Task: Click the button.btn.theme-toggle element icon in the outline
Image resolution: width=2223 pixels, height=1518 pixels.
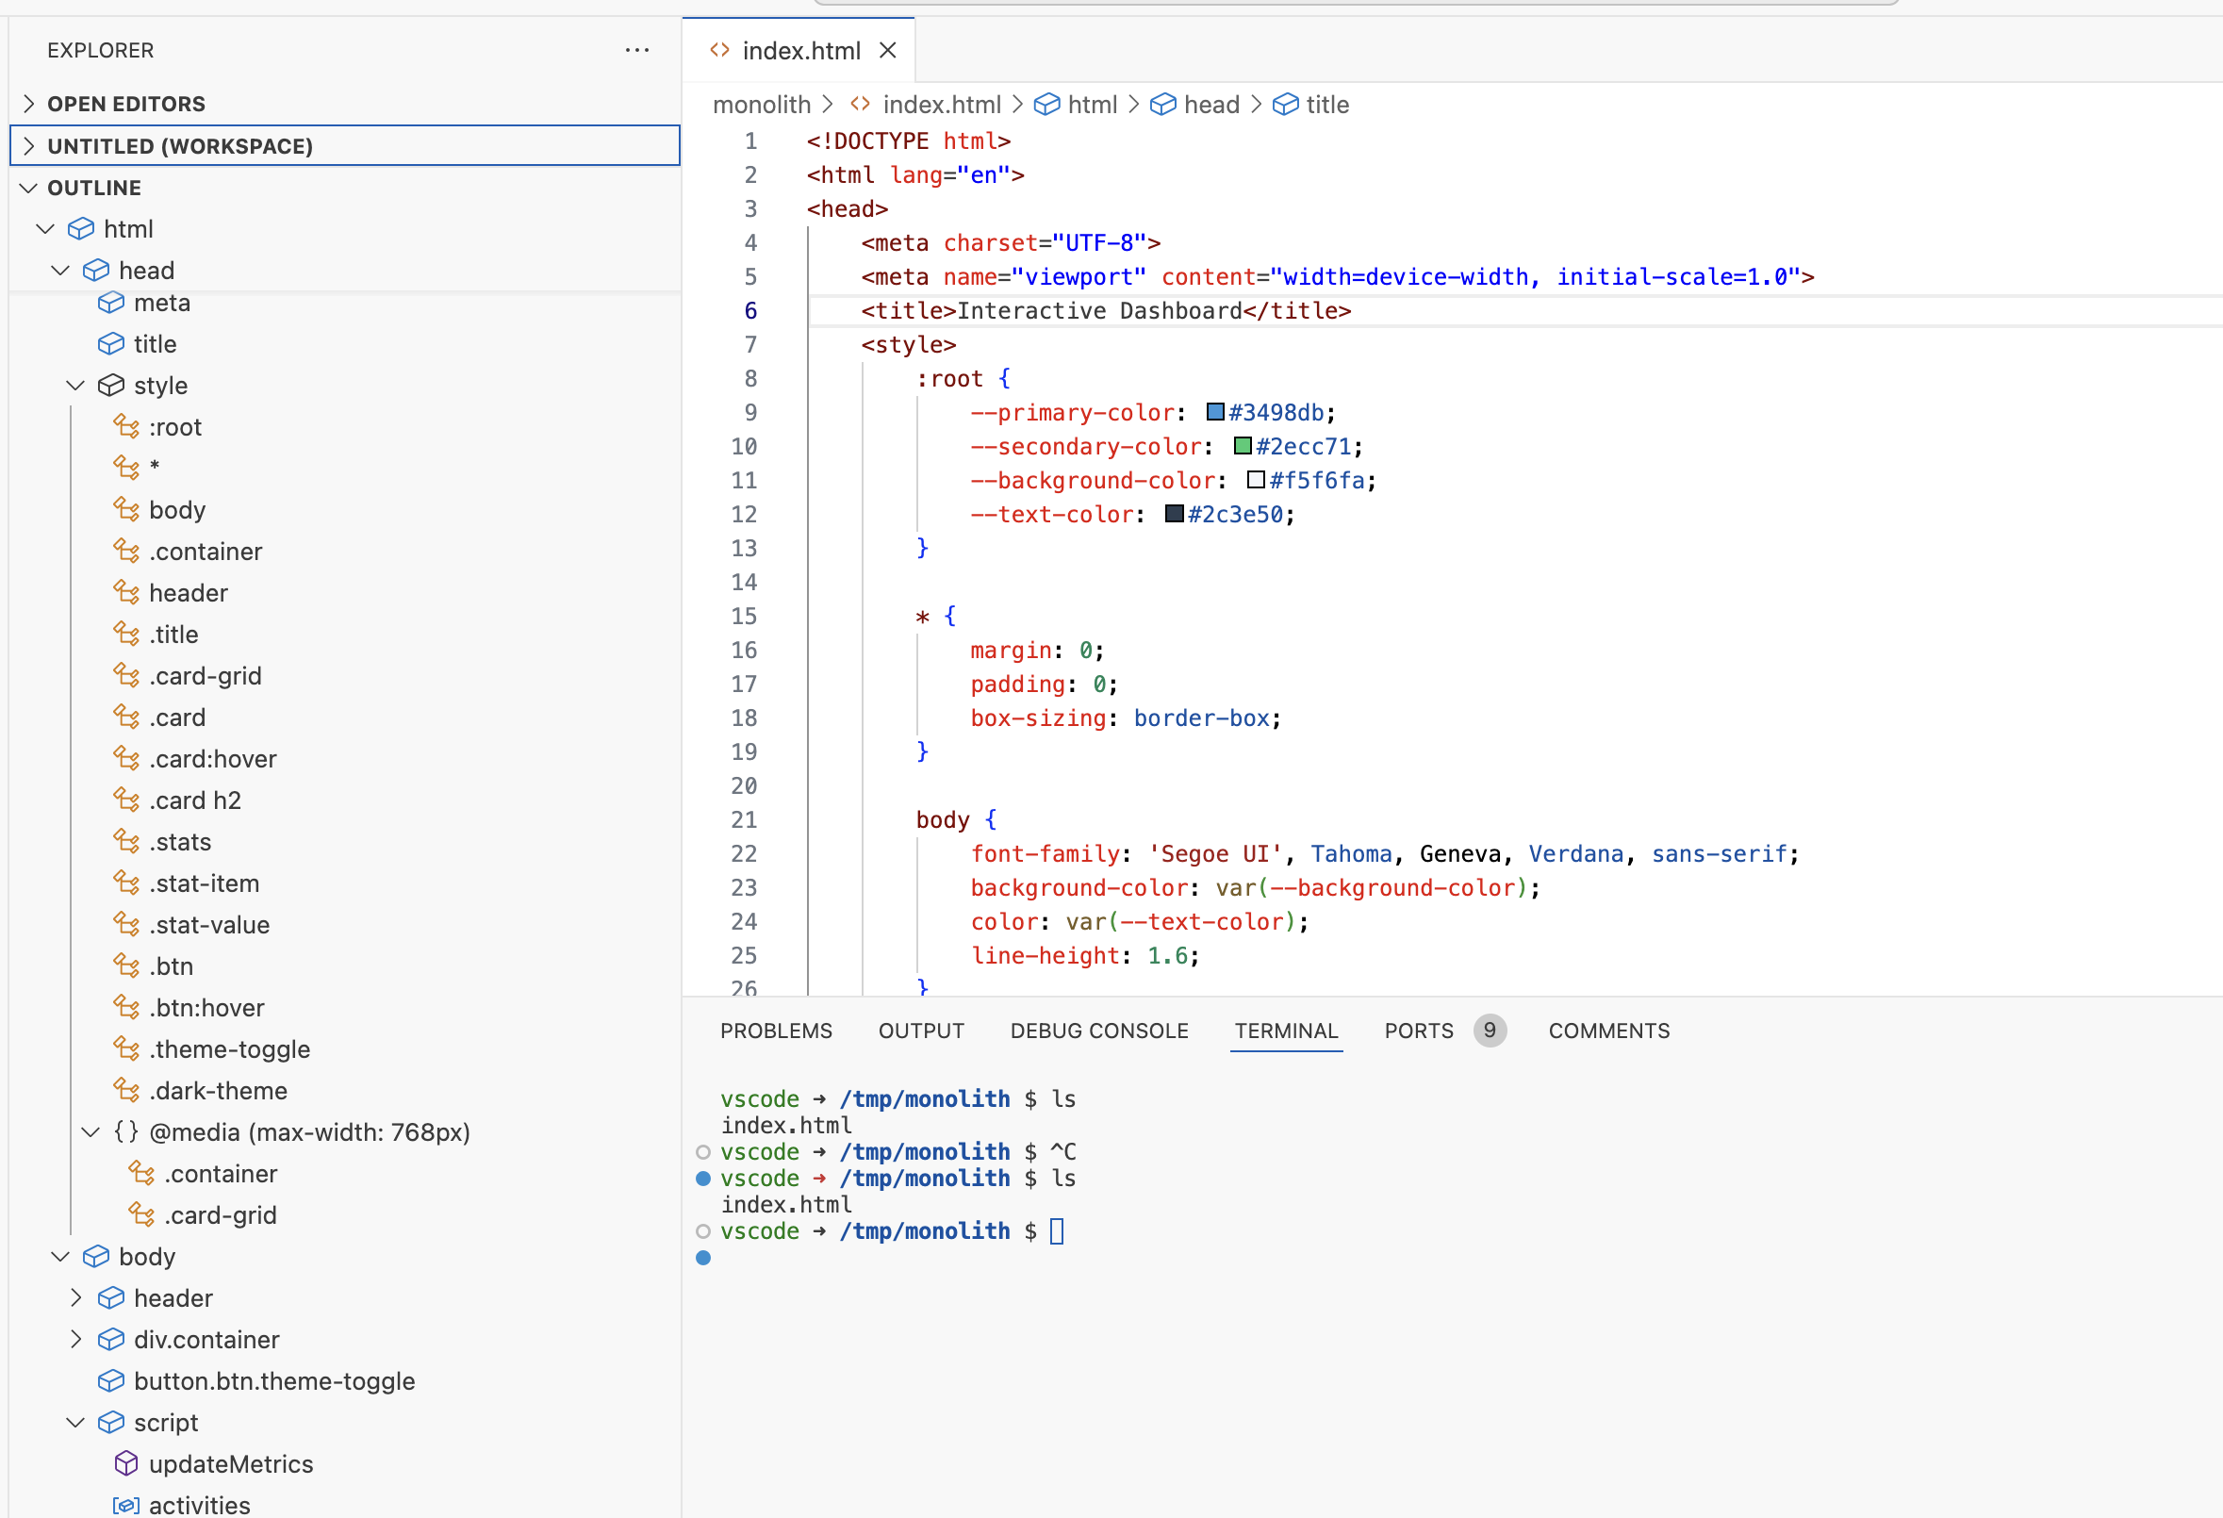Action: (111, 1380)
